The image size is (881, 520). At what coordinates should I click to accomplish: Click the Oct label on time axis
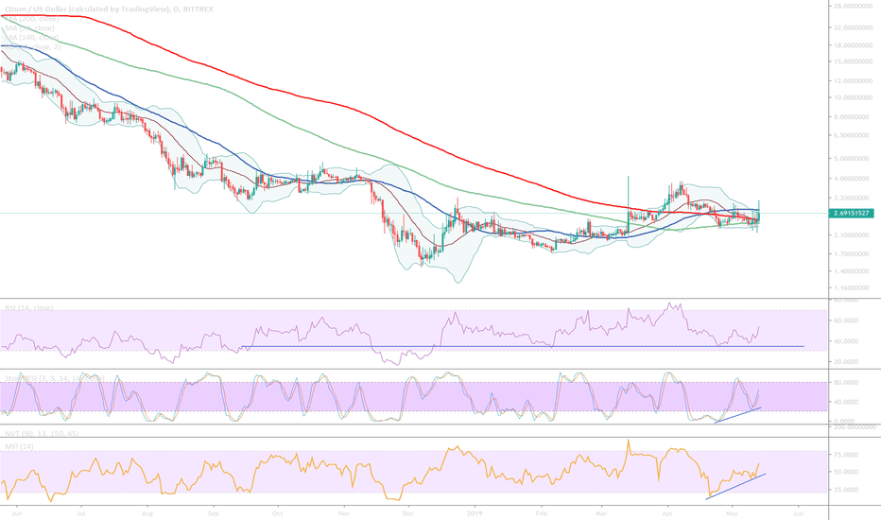[x=277, y=513]
